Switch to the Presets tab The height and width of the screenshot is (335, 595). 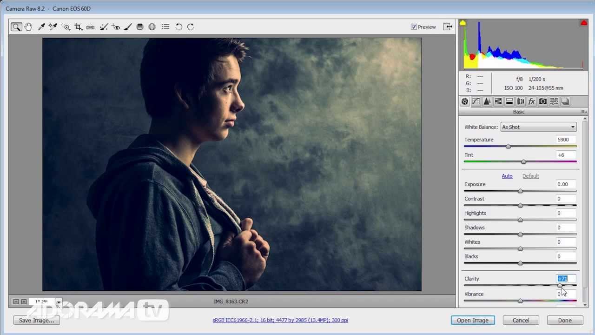pos(554,101)
